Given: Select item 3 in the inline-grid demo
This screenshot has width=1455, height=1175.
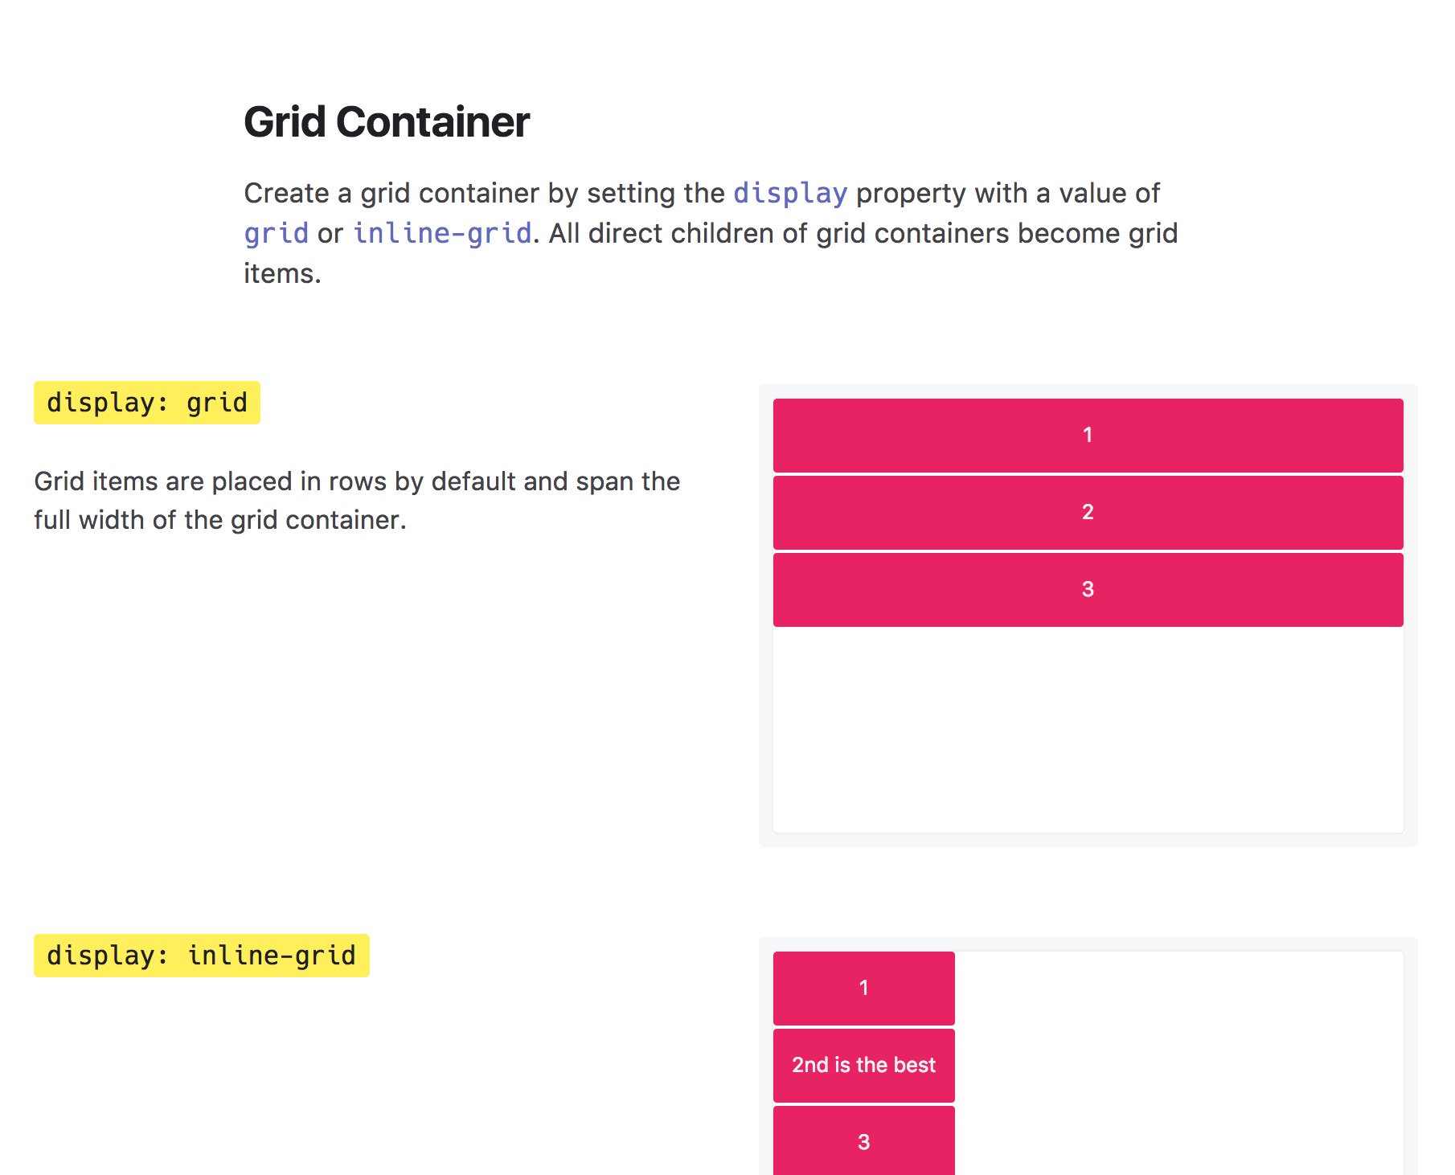Looking at the screenshot, I should point(864,1140).
